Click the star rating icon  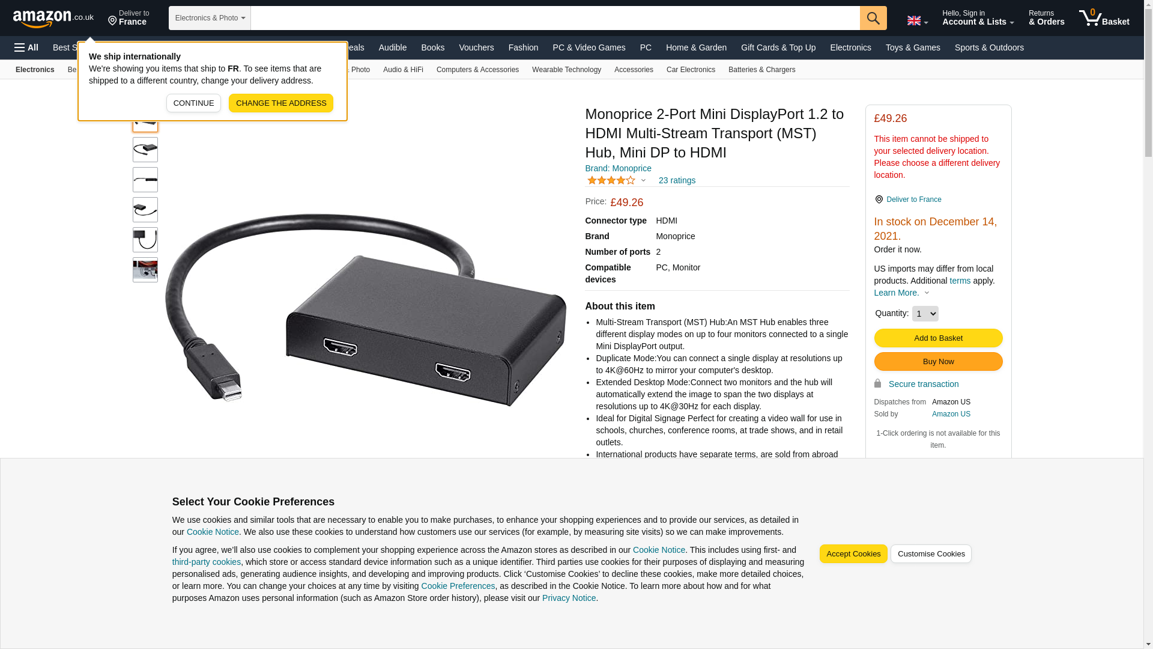point(611,180)
